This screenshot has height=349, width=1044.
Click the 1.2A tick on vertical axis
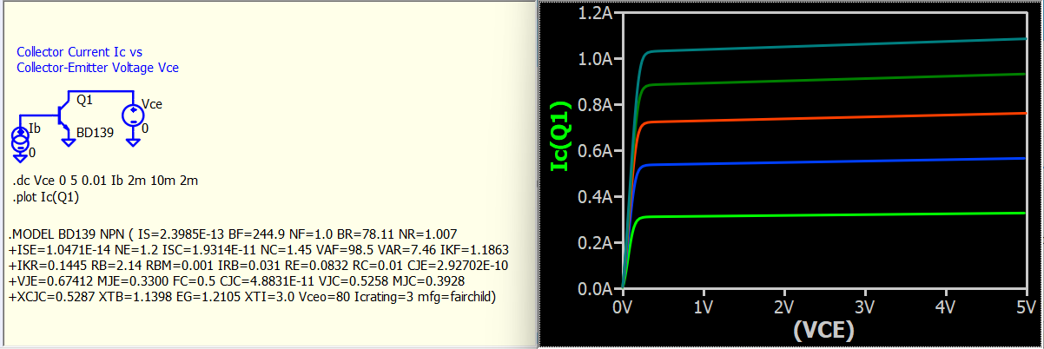[598, 13]
